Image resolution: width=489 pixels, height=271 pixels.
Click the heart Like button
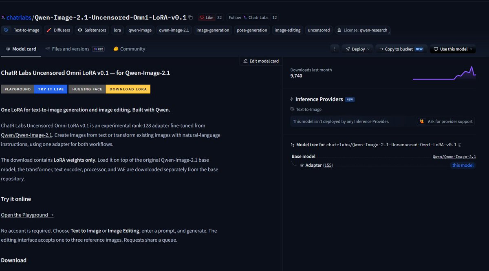tap(207, 18)
